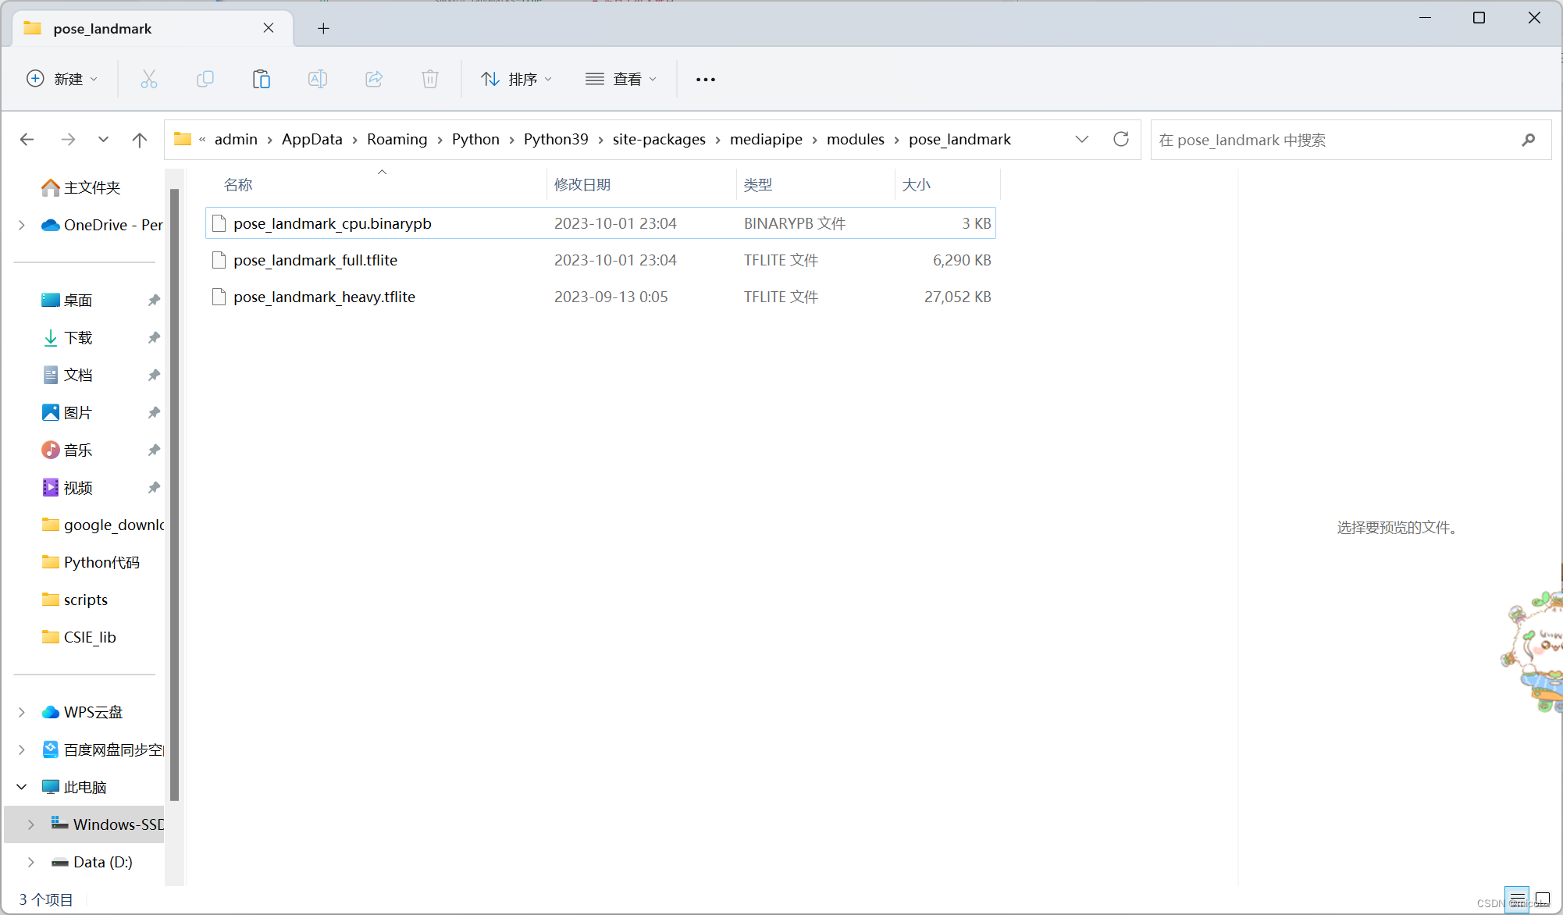Refresh the folder with refresh icon
The image size is (1563, 915).
click(1121, 139)
